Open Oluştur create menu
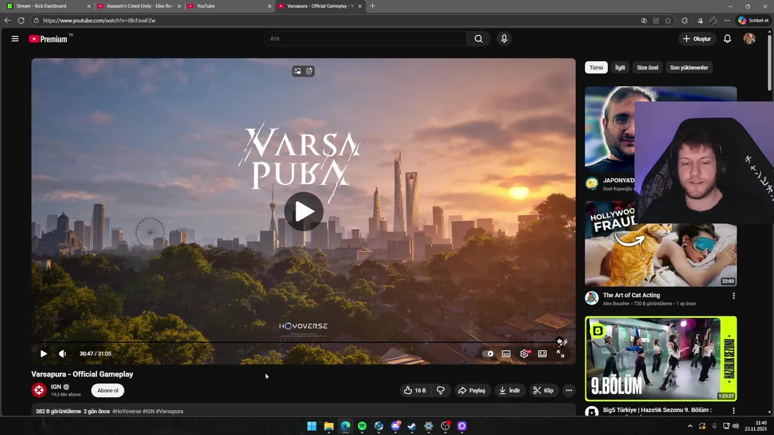The image size is (774, 435). click(697, 39)
